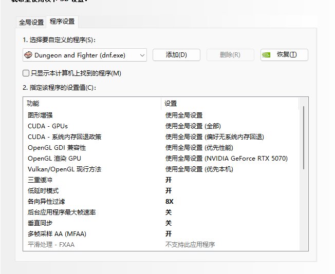Select the CUDA - GPUs row

coord(161,126)
